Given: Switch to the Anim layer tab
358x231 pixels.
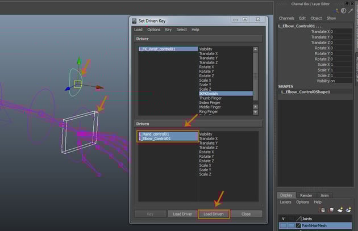Looking at the screenshot, I should coord(325,195).
